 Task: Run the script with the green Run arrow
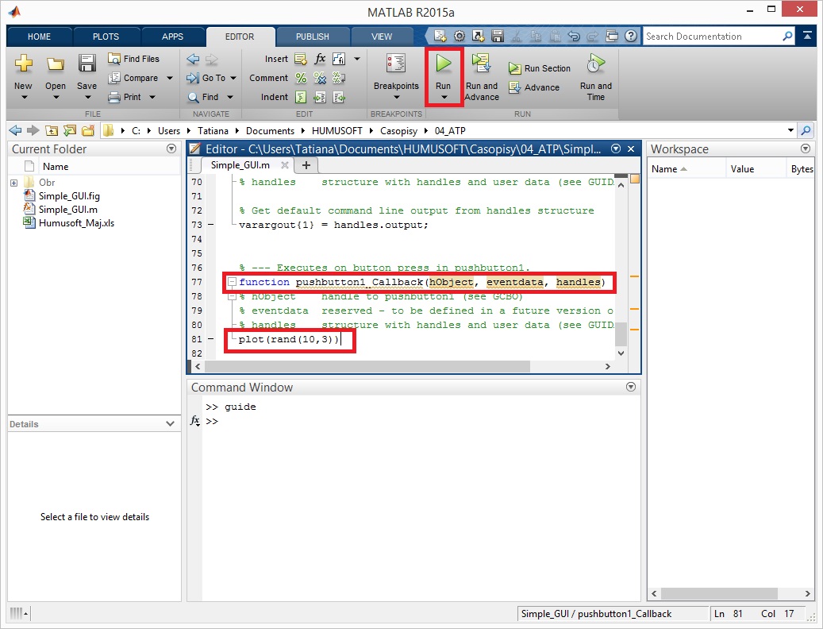click(x=443, y=64)
